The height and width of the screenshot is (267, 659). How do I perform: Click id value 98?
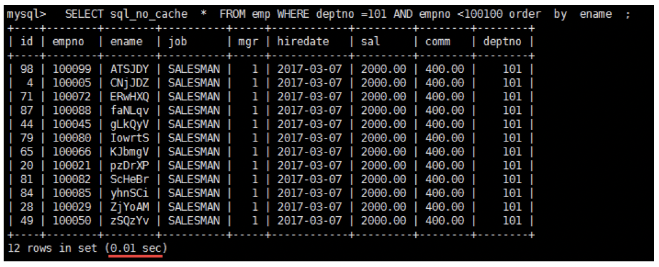pos(28,69)
